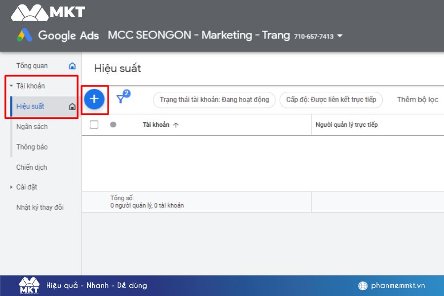Collapse the Tài khoản section
Image resolution: width=444 pixels, height=296 pixels.
pos(11,86)
